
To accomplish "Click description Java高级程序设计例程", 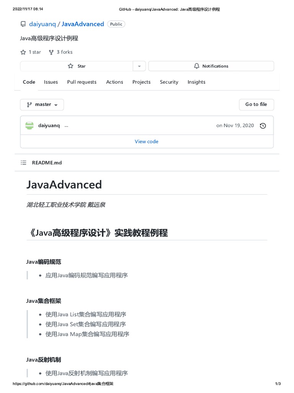I will tap(49, 38).
